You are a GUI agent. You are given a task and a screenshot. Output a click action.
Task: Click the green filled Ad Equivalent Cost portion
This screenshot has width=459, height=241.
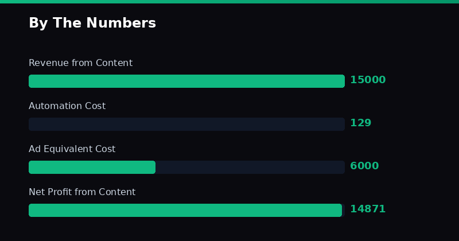pos(92,167)
